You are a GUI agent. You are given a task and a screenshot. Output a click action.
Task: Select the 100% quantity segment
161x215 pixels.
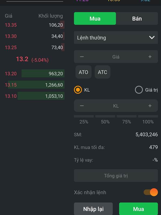148,120
